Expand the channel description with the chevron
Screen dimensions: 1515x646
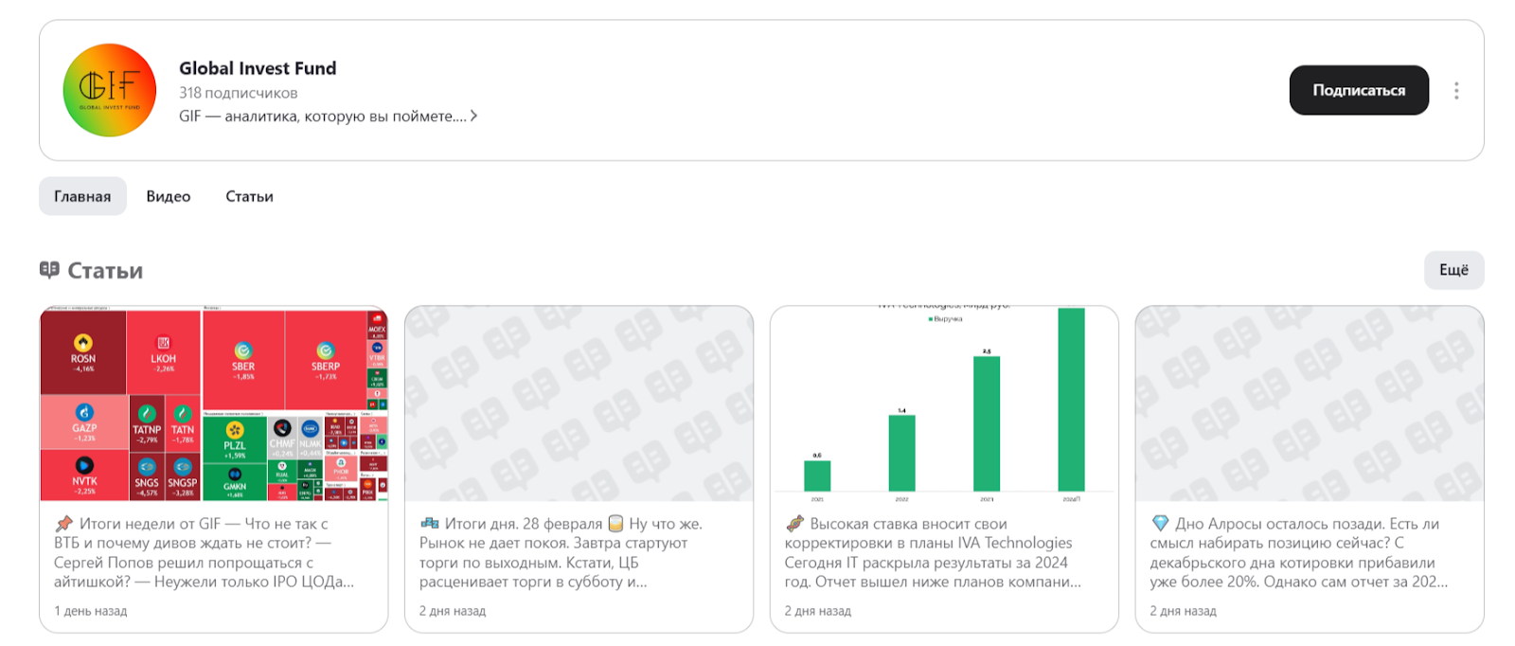tap(473, 116)
